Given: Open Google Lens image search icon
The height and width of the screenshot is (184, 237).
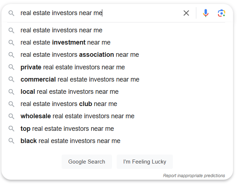Looking at the screenshot, I should (222, 13).
